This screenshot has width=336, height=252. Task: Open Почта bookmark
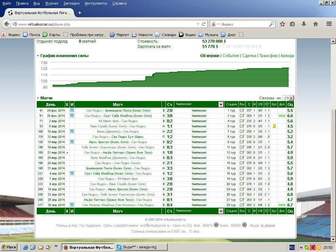31,35
